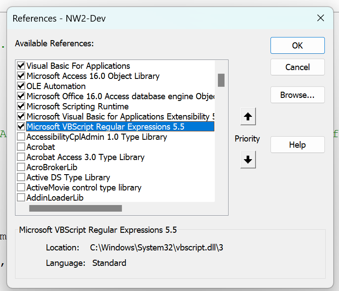Uncheck Microsoft VBScript Regular Expressions 5.5
339x291 pixels.
click(21, 127)
